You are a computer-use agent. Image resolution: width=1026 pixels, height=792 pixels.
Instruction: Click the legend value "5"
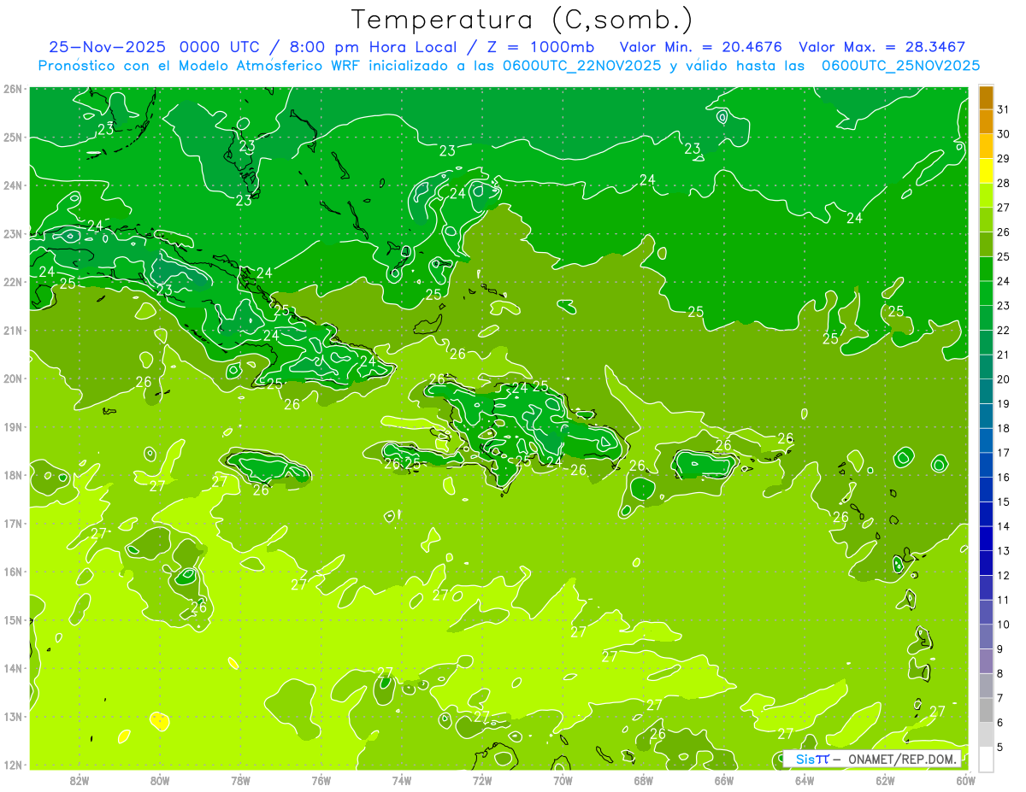(x=1000, y=748)
